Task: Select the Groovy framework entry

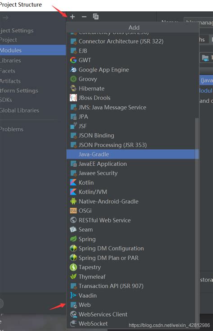Action: [x=133, y=79]
